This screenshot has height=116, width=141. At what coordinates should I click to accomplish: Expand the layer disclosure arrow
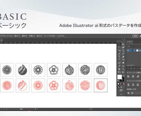point(134,50)
